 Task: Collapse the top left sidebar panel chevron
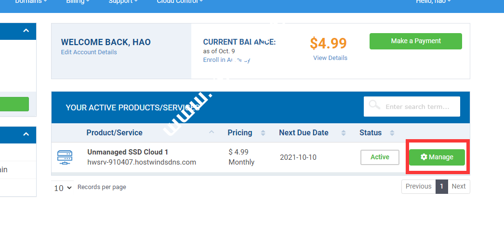[x=26, y=31]
